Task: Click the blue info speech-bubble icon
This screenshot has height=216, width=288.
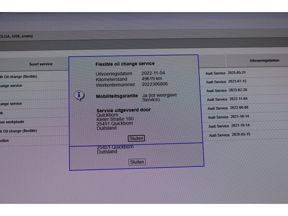Action: click(x=79, y=96)
